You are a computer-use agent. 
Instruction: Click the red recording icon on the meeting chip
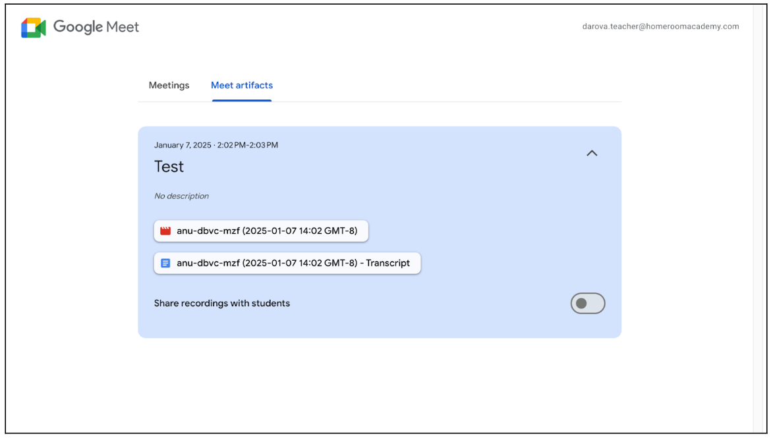click(165, 231)
